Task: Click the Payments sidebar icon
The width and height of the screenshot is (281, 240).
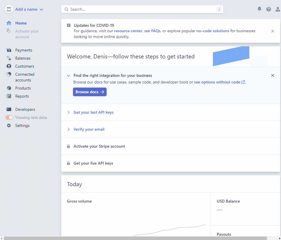Action: 9,50
